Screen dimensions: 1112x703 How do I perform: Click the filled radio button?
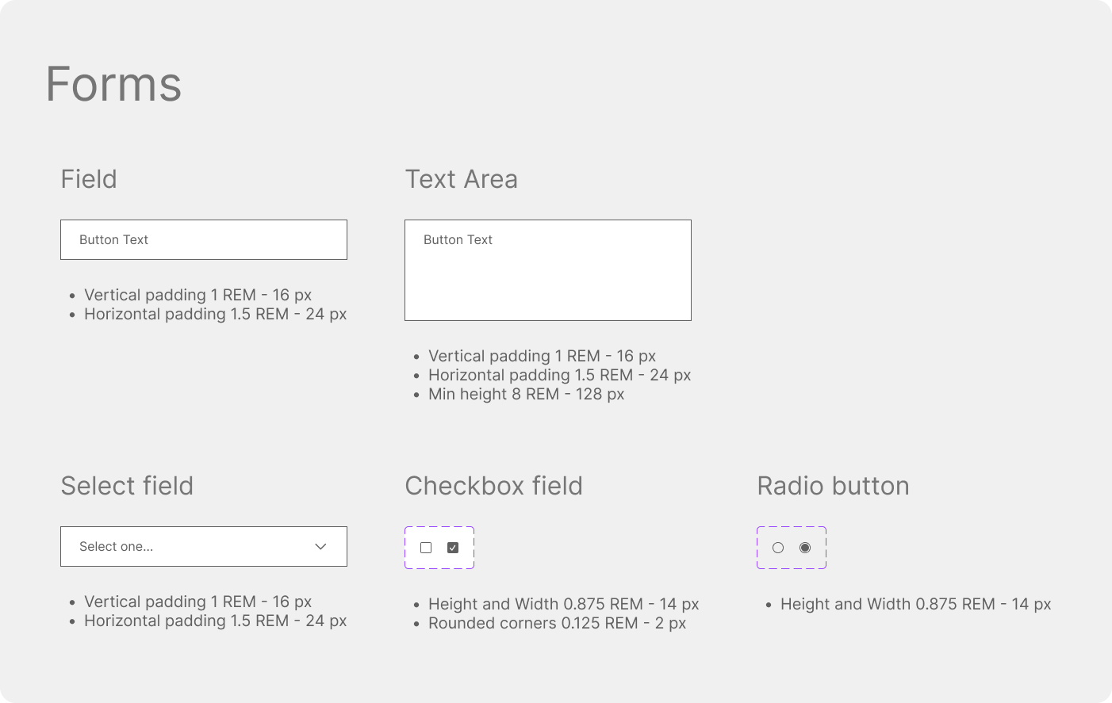click(805, 548)
